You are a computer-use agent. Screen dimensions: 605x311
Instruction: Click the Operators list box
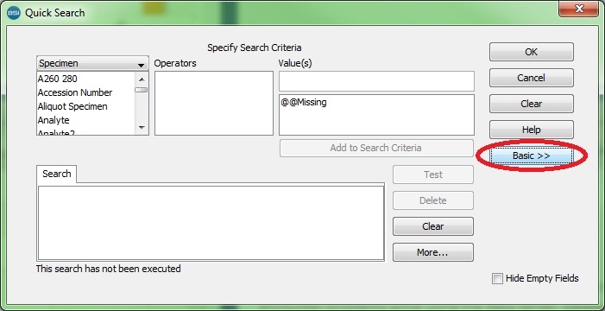click(x=214, y=103)
